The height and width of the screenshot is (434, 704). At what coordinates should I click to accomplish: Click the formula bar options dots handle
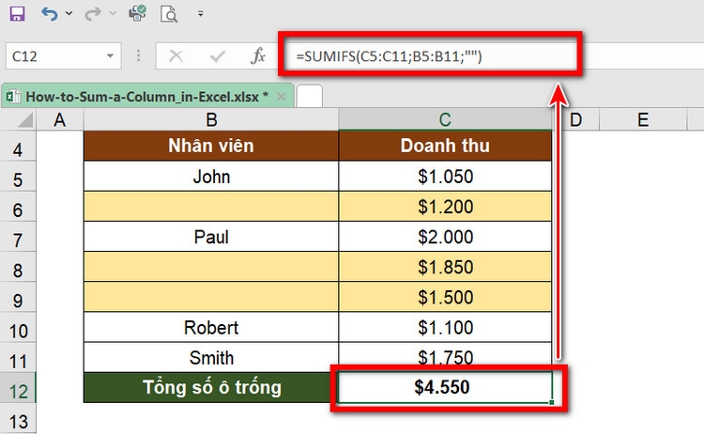138,56
